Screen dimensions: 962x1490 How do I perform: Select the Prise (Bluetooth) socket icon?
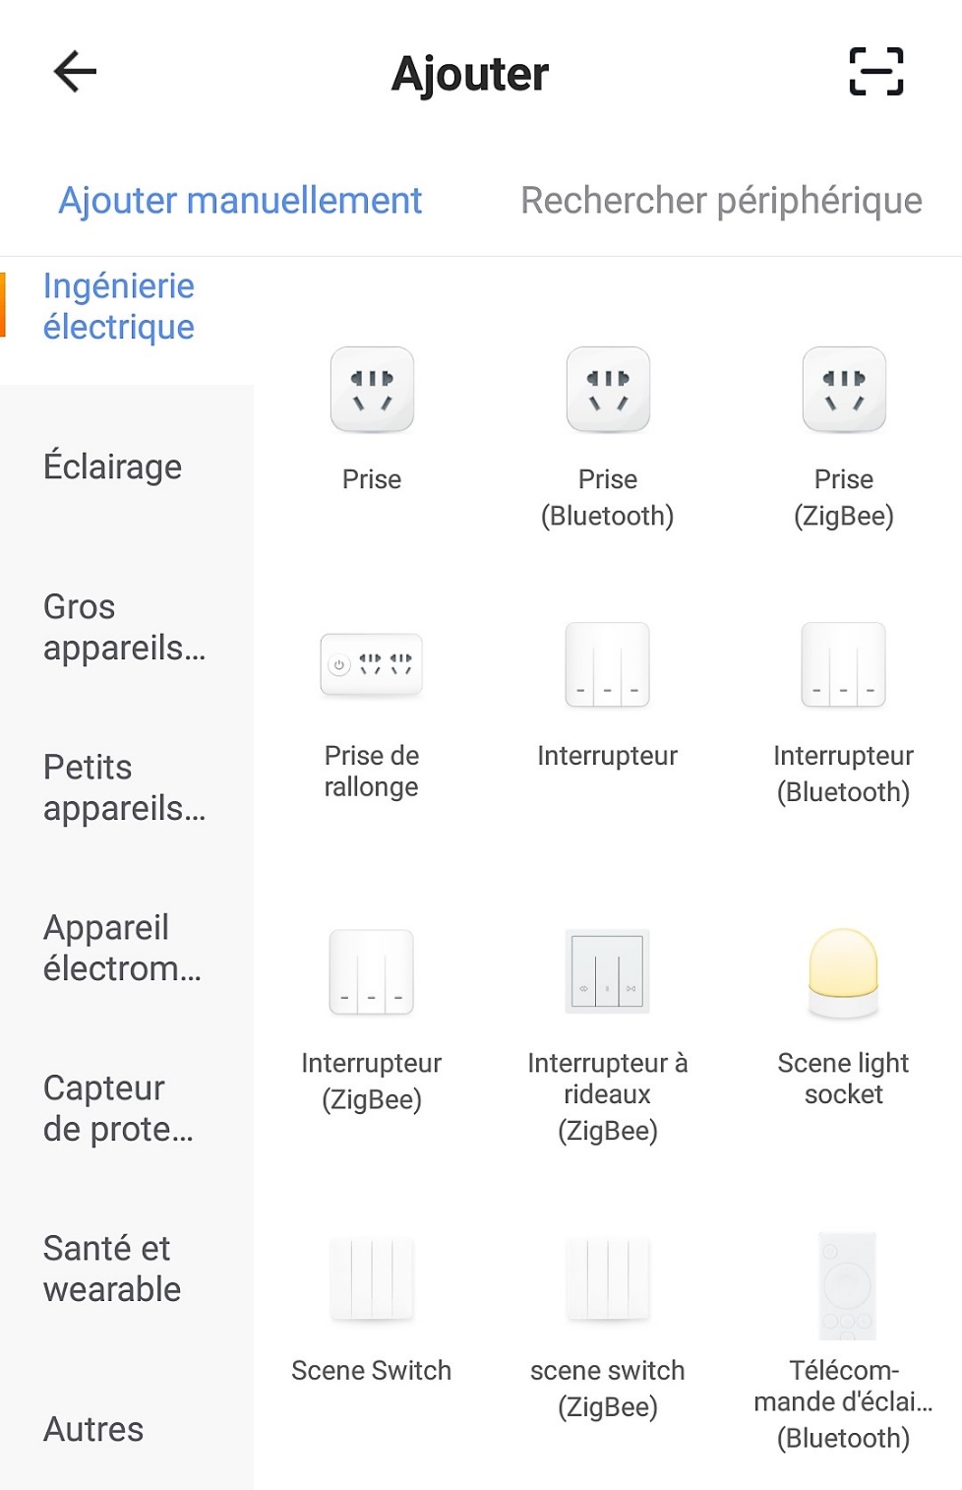coord(608,390)
